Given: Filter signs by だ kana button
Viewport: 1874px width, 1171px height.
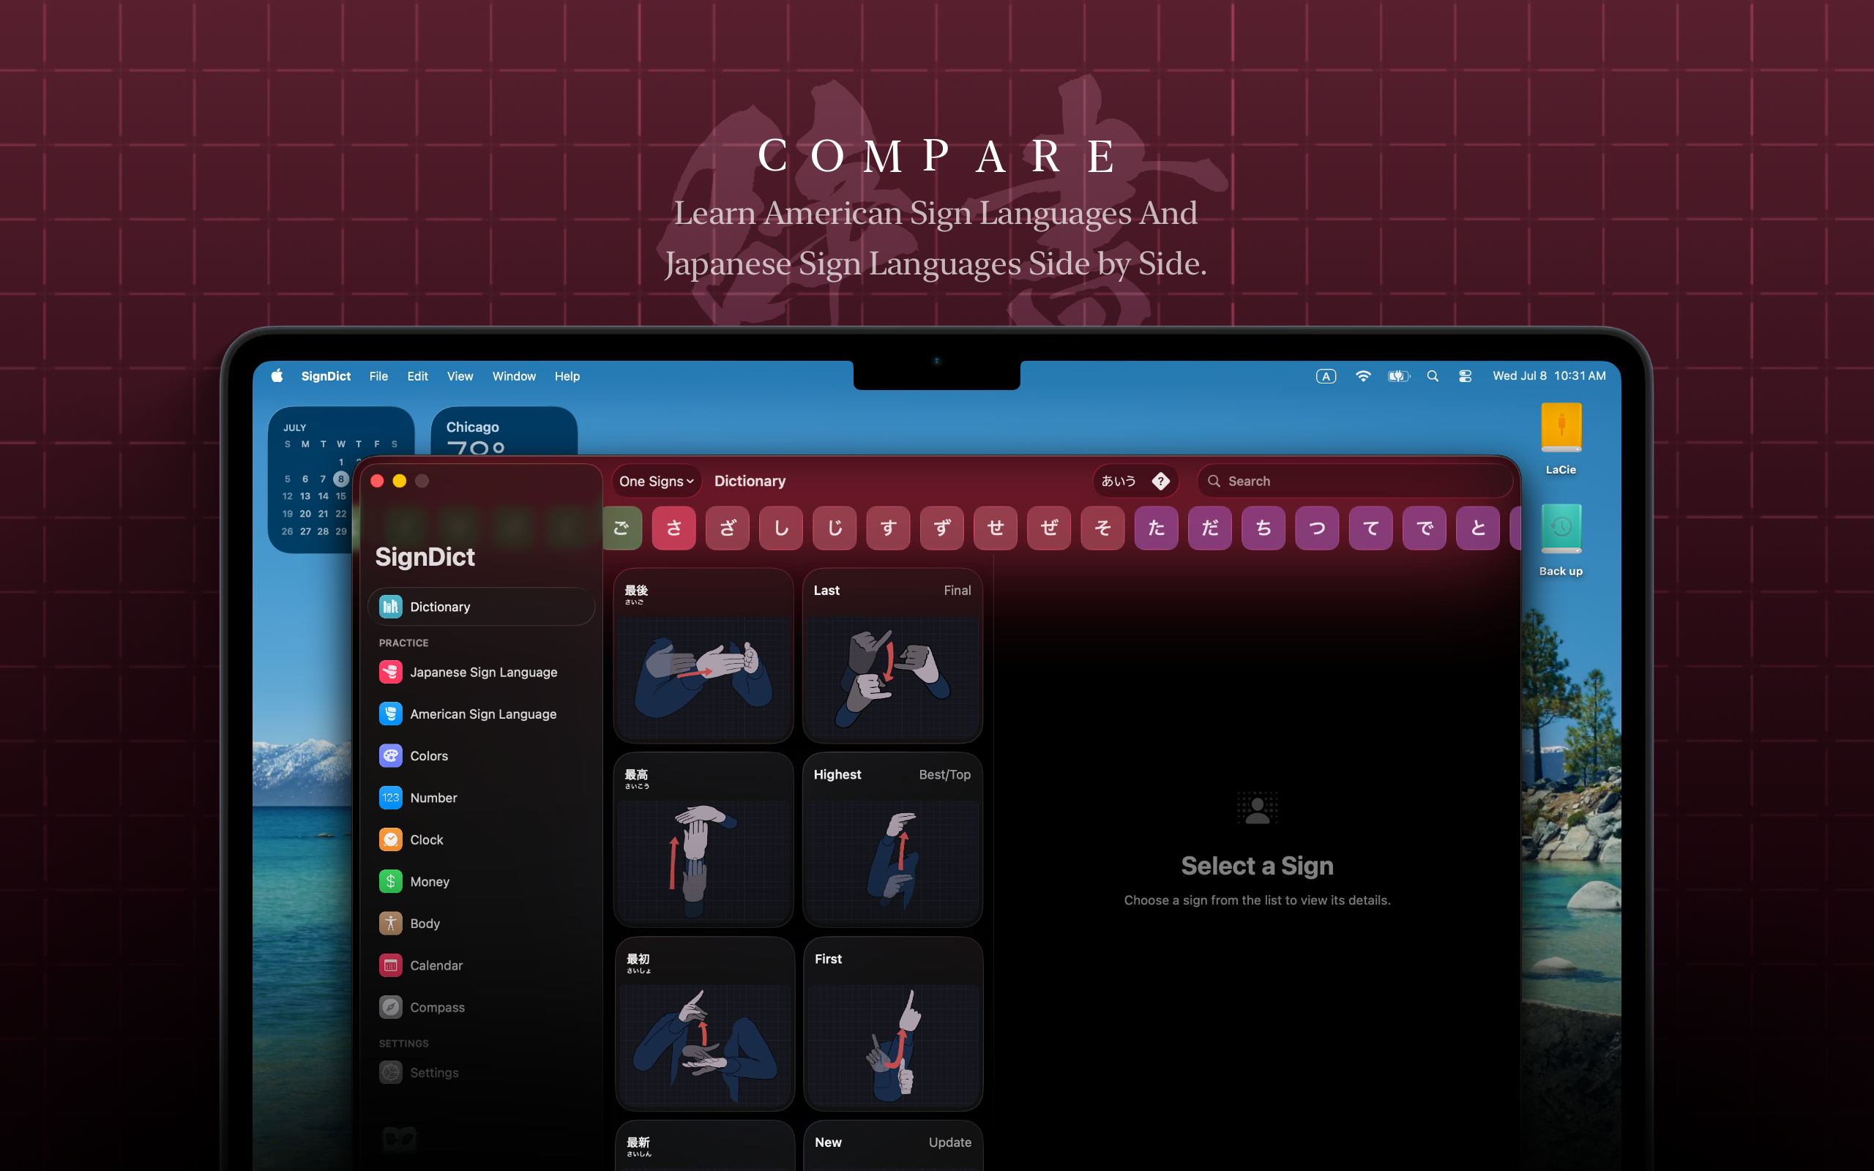Looking at the screenshot, I should click(1209, 528).
